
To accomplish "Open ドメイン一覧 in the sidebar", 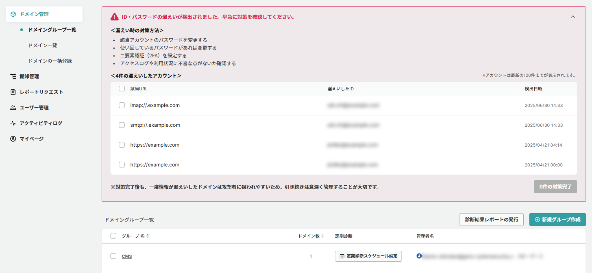I will (x=43, y=45).
